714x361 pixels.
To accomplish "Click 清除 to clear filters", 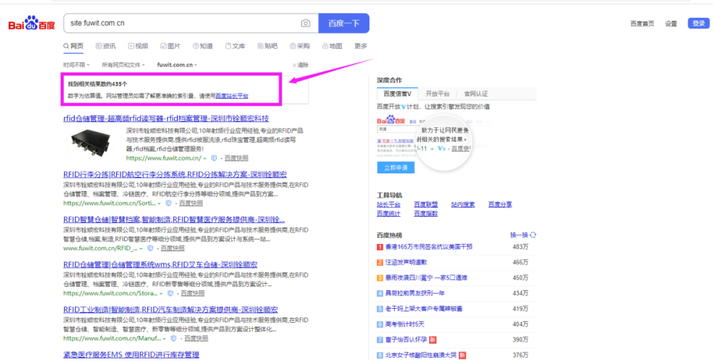I will [300, 65].
